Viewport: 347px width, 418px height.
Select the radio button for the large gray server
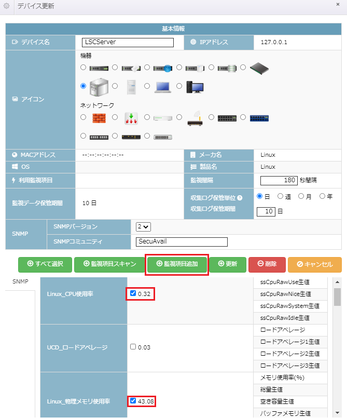click(x=83, y=86)
